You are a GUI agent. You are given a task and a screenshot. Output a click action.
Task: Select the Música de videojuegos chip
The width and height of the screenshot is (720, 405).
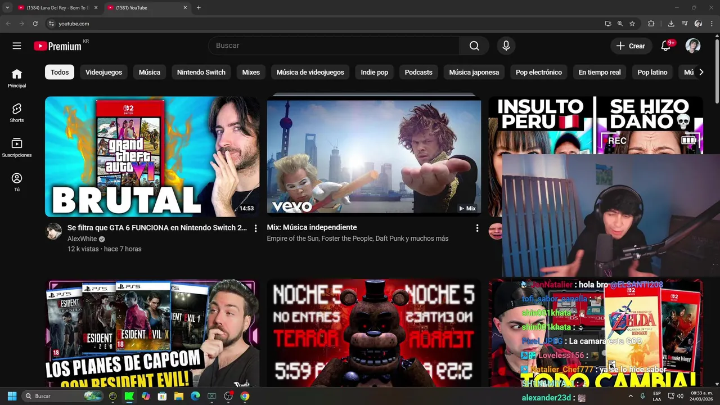coord(310,72)
